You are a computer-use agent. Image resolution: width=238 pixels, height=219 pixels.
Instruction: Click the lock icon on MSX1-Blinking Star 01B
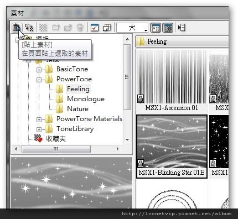click(x=141, y=163)
